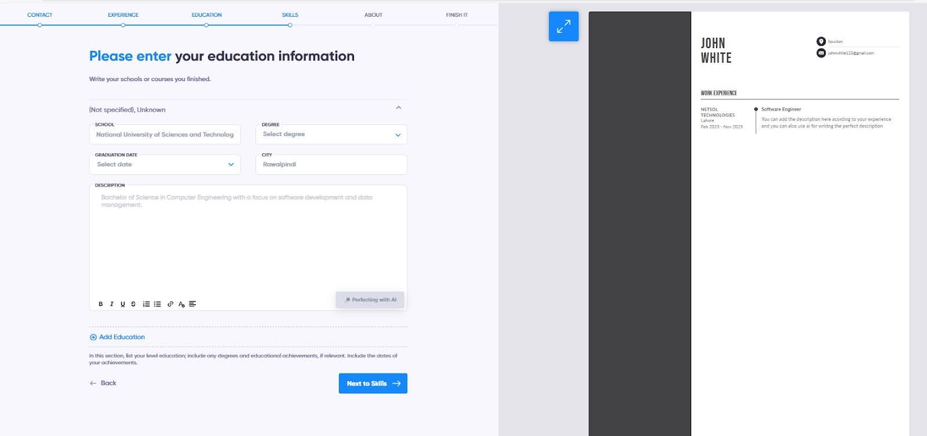Open the Graduation Date selector
The width and height of the screenshot is (927, 436).
[165, 164]
